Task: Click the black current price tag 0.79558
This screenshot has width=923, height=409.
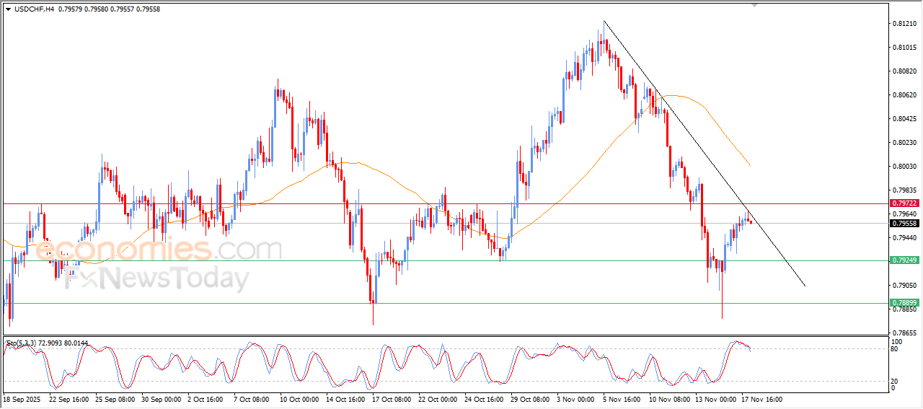Action: 904,224
